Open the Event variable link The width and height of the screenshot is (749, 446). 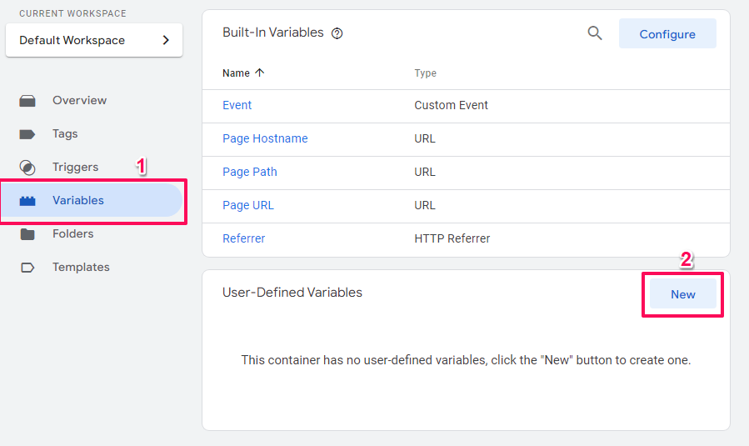tap(237, 105)
